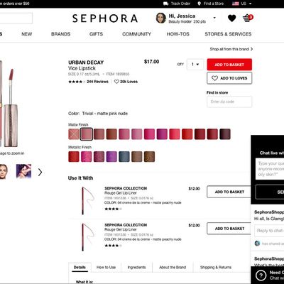Click the 20k Loves heart icon
The image size is (284, 284).
click(116, 82)
